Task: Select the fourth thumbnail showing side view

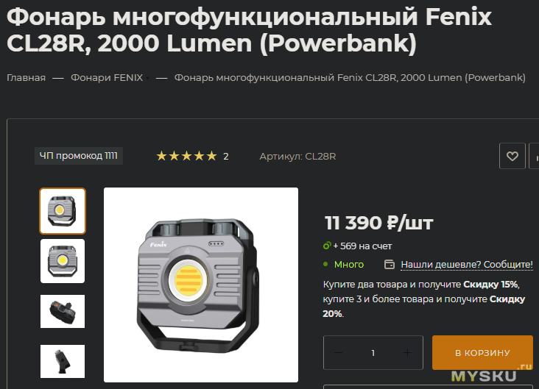Action: click(63, 361)
